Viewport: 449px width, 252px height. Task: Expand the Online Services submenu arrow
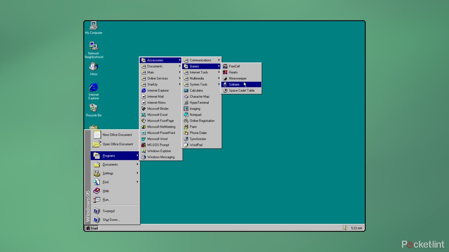pos(180,78)
